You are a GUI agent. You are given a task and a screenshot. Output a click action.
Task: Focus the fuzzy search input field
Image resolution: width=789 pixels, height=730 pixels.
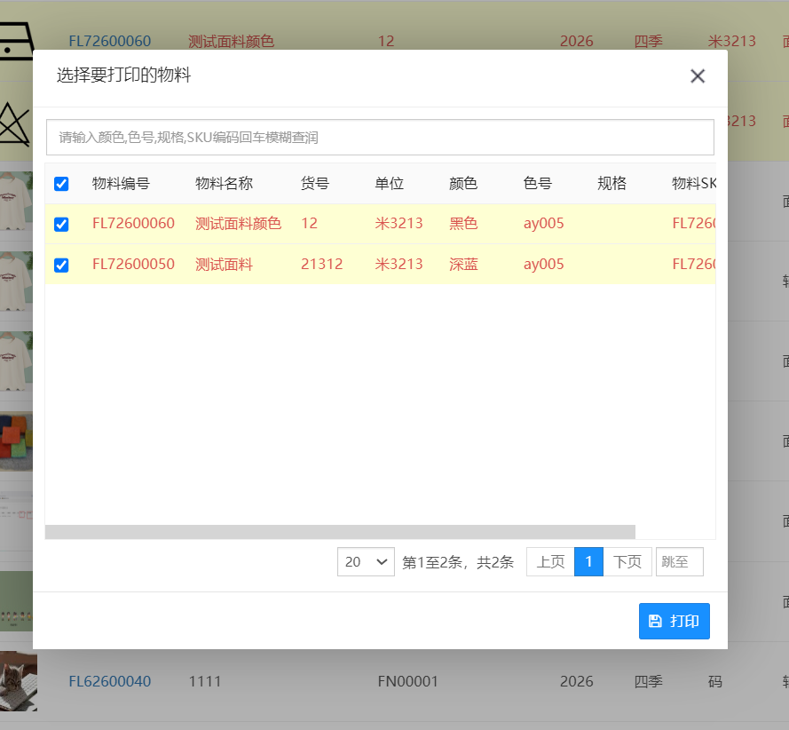(380, 138)
